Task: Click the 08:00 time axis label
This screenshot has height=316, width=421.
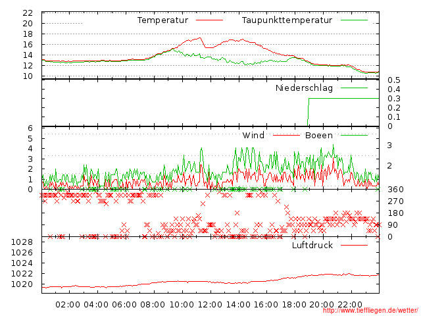Action: [153, 305]
